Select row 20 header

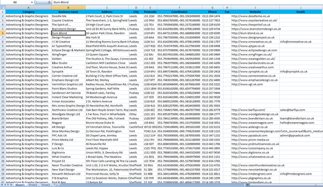click(x=3, y=93)
